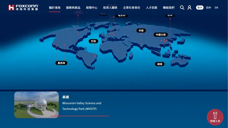Select the 台灣 map label
Screen dimensions: 228x128
pos(170,15)
